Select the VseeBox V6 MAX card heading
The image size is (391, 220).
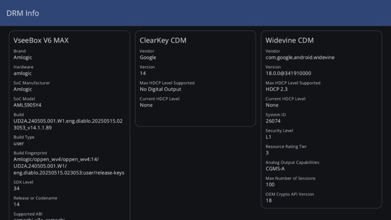point(41,41)
